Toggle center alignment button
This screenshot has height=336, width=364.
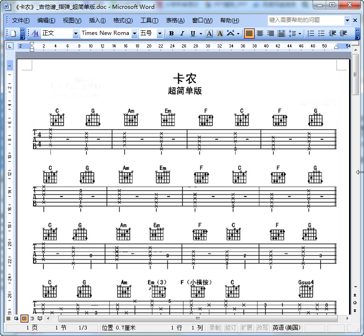pos(260,34)
